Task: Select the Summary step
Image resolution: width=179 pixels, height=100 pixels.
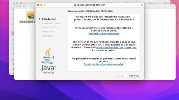Action: (x=47, y=36)
